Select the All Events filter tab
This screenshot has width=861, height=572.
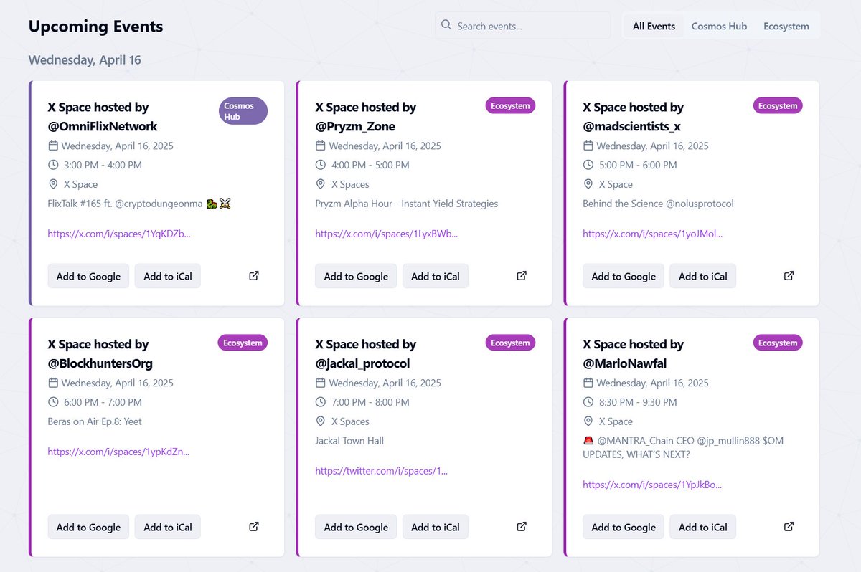(x=654, y=26)
